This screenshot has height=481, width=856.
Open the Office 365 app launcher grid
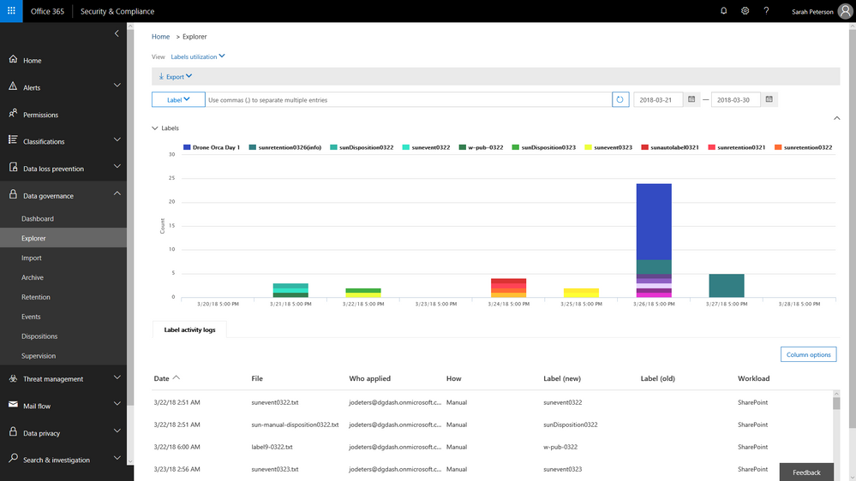[x=11, y=11]
